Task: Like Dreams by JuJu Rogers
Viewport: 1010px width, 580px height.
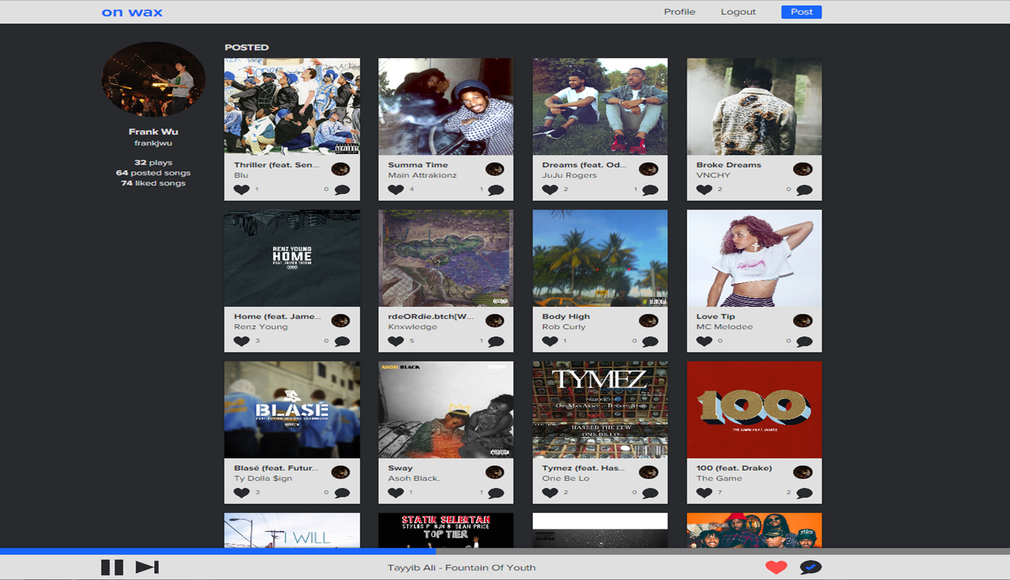Action: 550,190
